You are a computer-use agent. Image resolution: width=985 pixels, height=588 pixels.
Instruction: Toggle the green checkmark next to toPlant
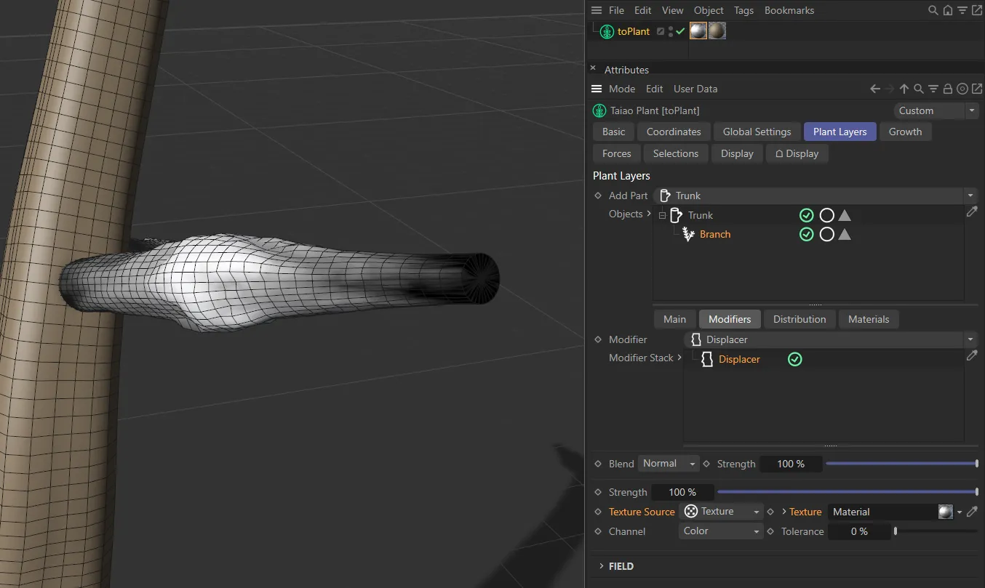coord(679,31)
